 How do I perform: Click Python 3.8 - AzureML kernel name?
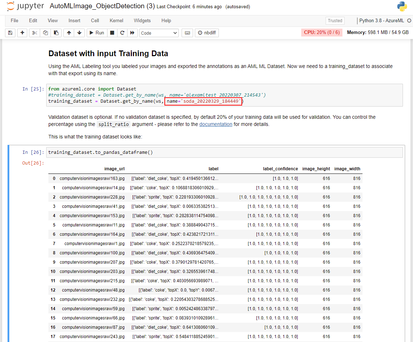pos(381,20)
